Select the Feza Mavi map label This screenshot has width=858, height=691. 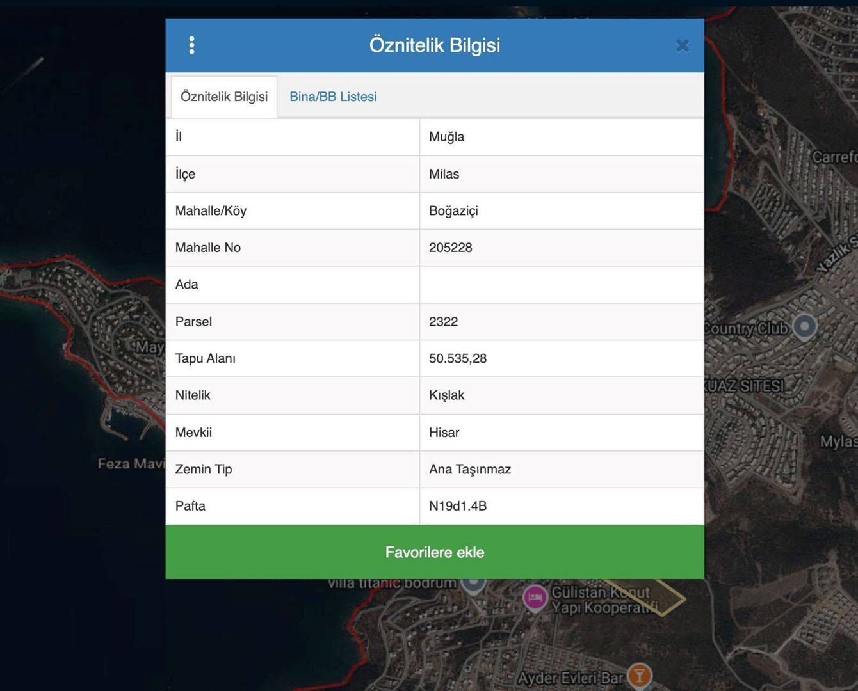tap(131, 463)
